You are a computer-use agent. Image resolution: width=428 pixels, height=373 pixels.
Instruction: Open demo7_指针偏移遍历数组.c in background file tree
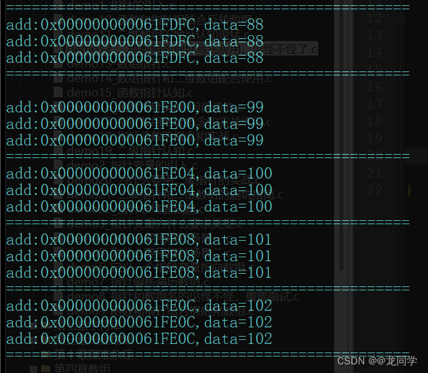138,282
